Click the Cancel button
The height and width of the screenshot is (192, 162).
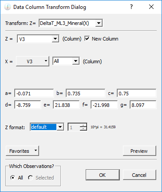pyautogui.click(x=139, y=175)
